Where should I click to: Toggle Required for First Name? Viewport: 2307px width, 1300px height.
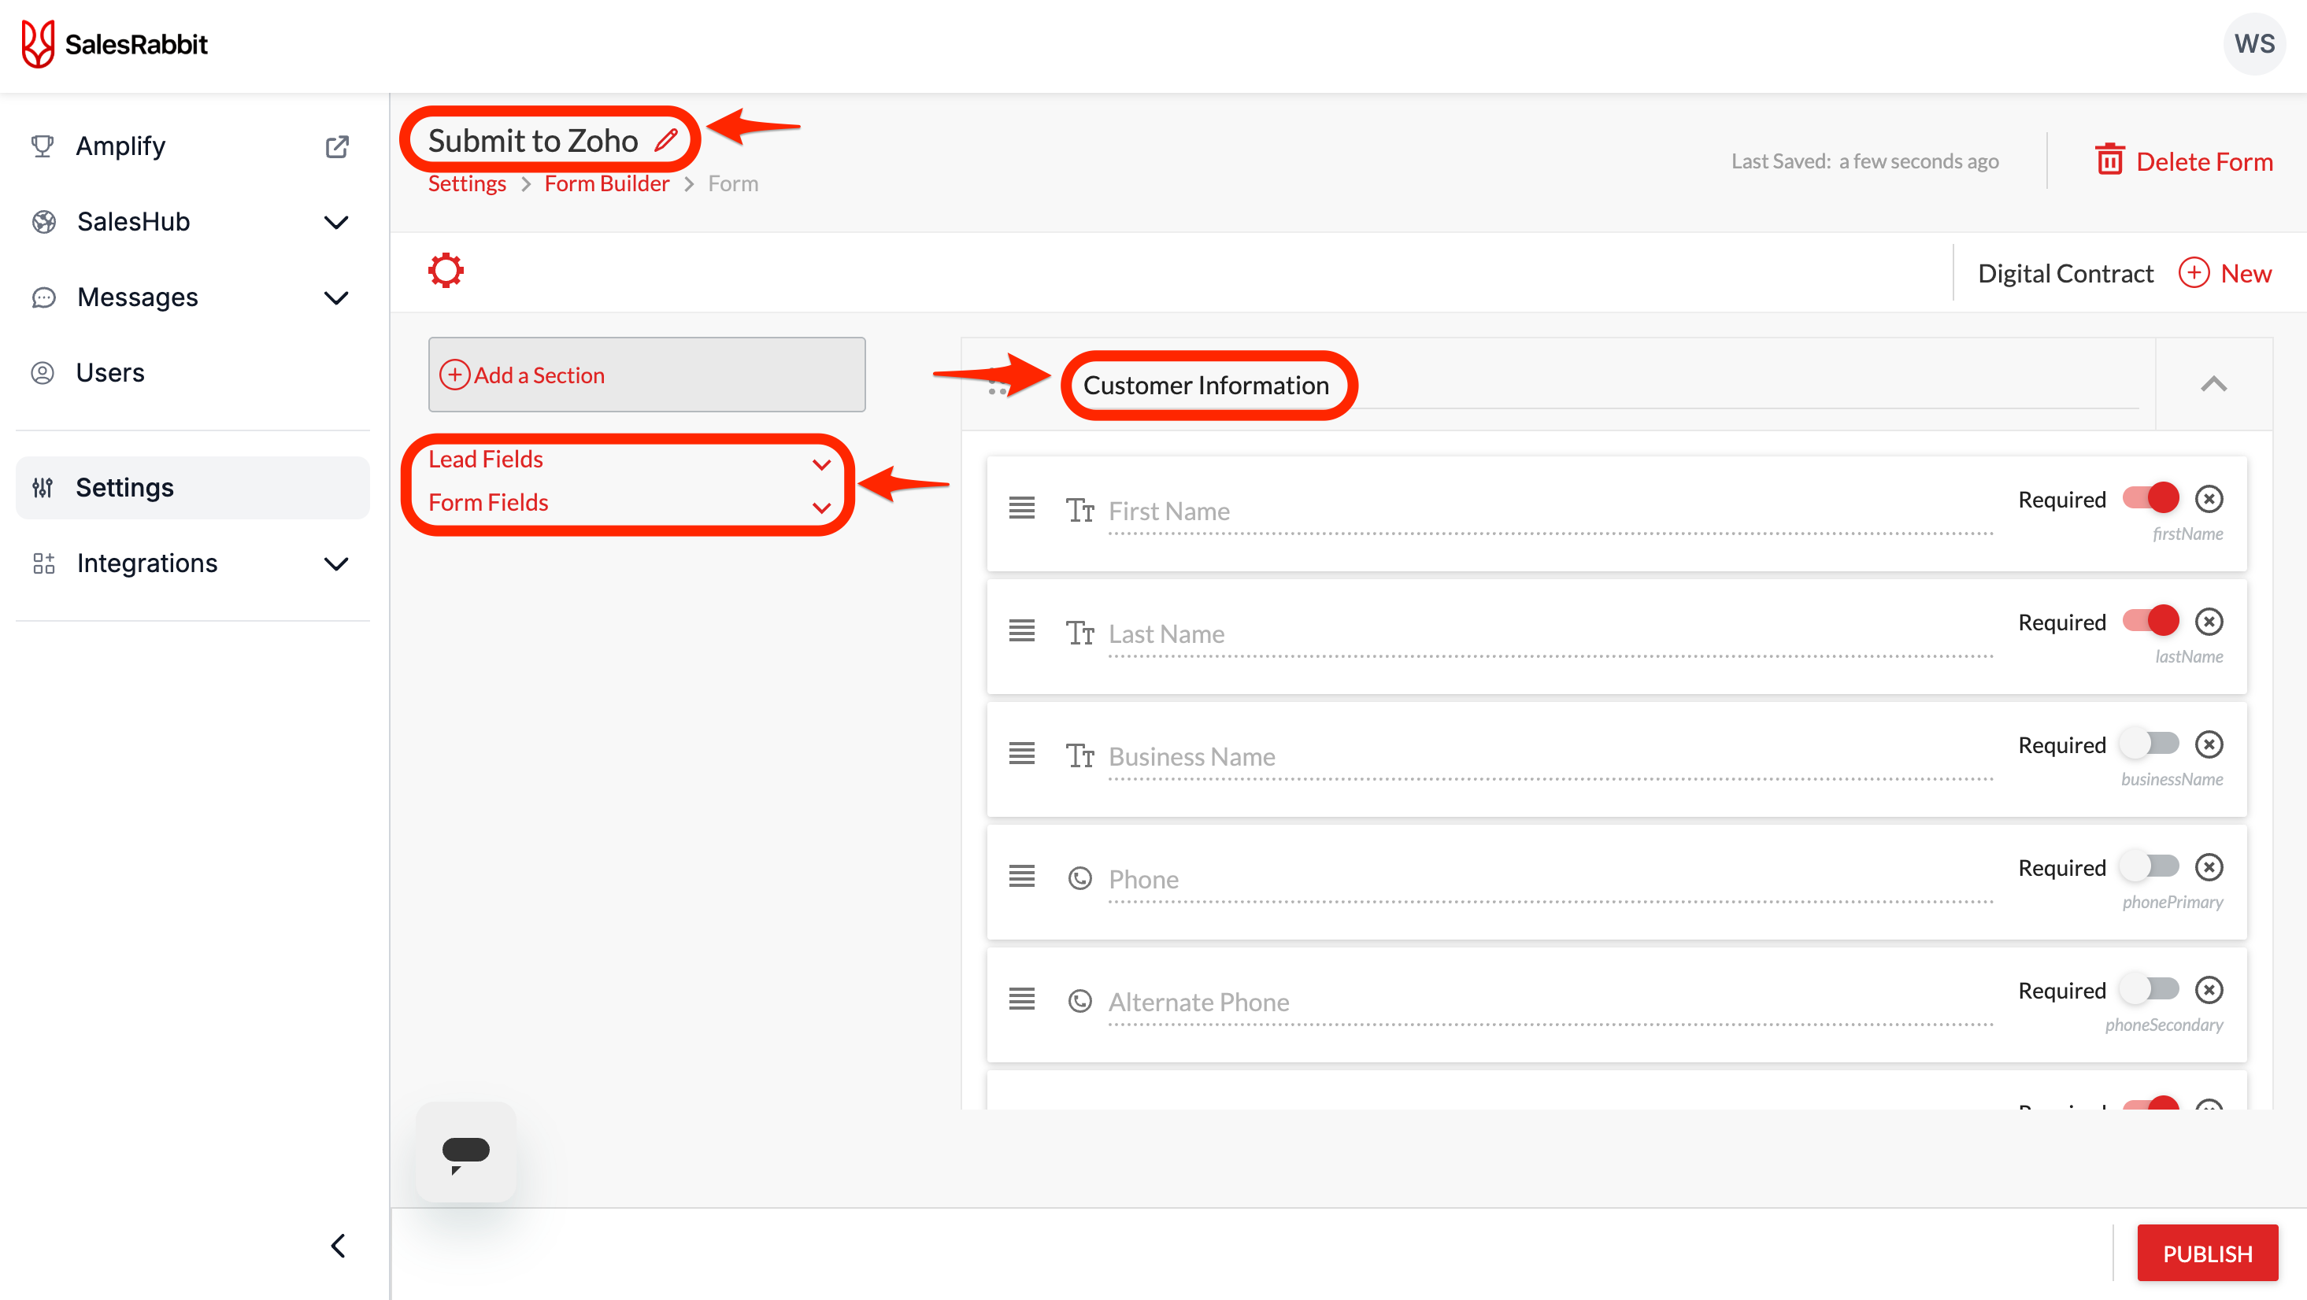point(2150,498)
